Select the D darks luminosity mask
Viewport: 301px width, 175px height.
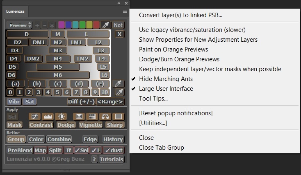click(27, 34)
